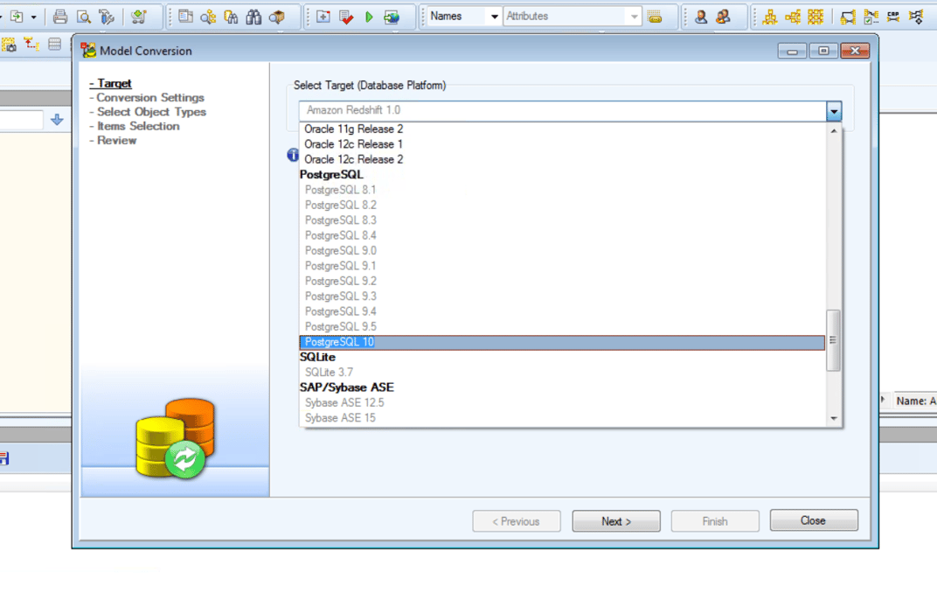Open the arrow beside the green document icon
Screen dimensions: 937x593
coord(33,17)
